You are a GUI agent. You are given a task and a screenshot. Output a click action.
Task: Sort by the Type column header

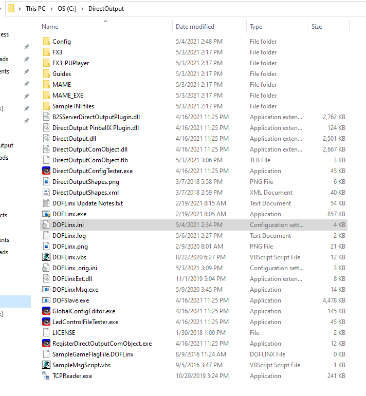click(256, 27)
